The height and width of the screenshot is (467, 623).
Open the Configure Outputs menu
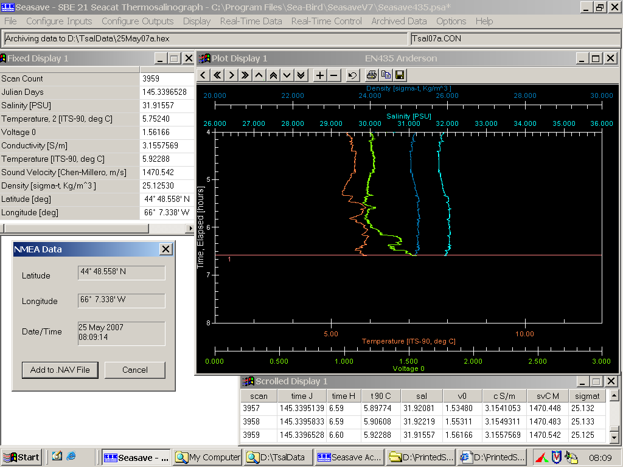137,21
